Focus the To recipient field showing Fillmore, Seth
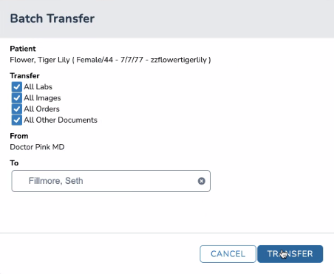Screen dimensions: 334x274 tap(111, 181)
